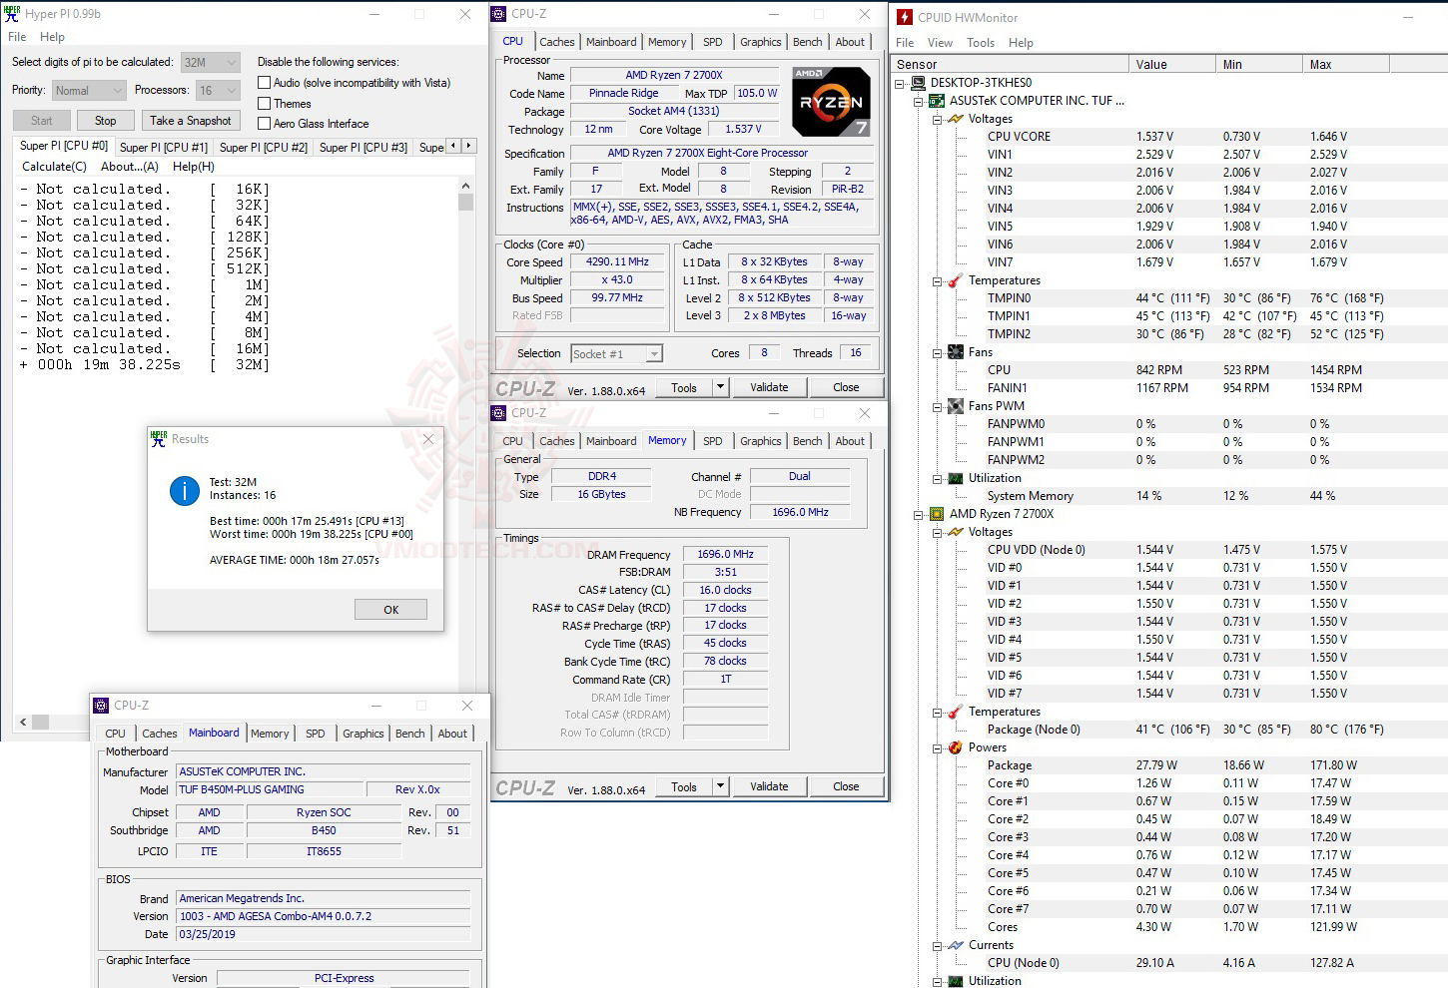This screenshot has width=1448, height=988.
Task: Click the Hyper PI title bar icon
Action: pos(12,14)
